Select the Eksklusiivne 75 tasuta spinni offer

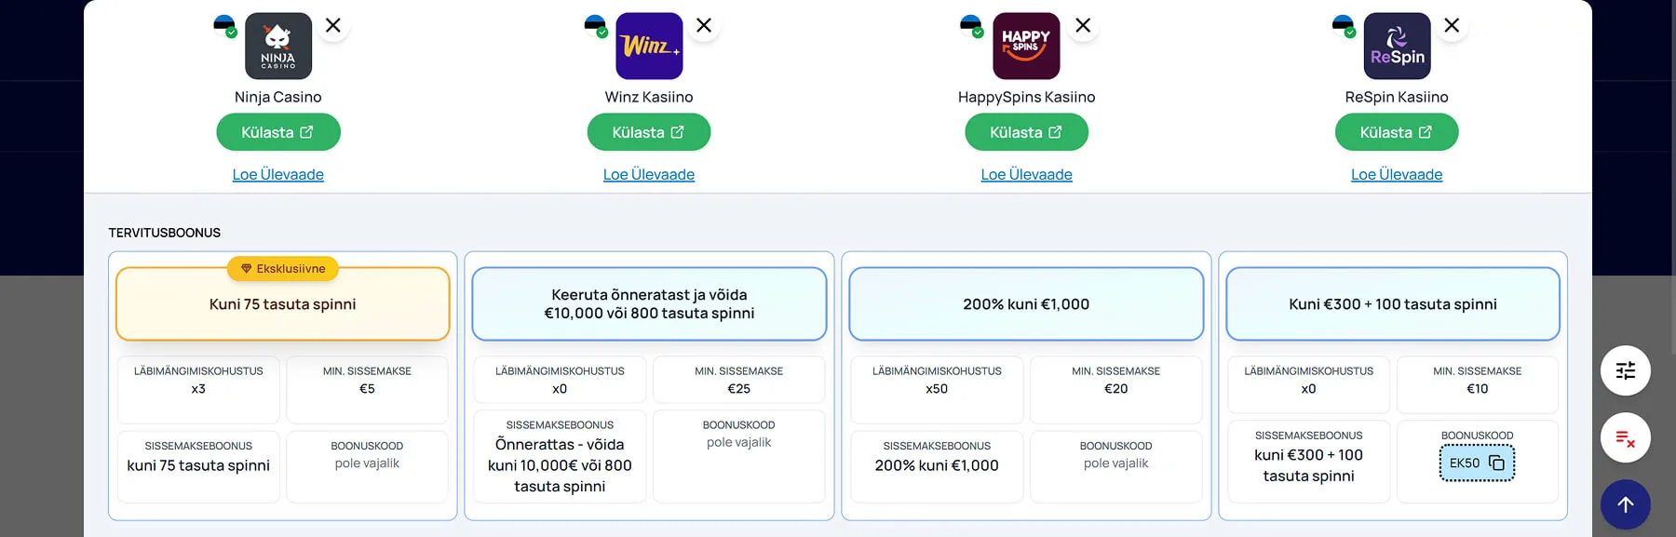point(282,304)
